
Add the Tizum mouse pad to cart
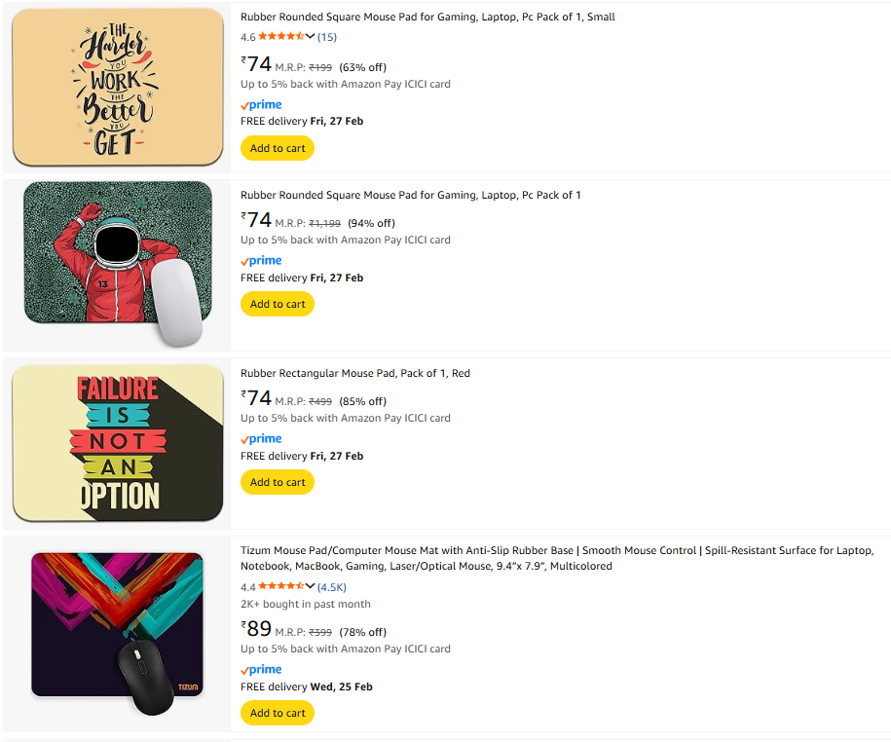278,713
